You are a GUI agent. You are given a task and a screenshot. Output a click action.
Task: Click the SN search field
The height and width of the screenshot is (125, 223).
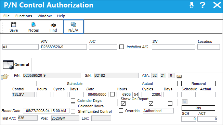[173, 47]
